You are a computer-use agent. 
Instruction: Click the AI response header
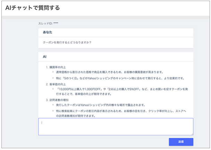click(x=44, y=56)
